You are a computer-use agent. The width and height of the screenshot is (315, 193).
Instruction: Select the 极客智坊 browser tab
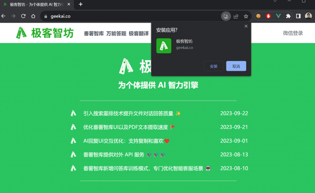pos(37,4)
